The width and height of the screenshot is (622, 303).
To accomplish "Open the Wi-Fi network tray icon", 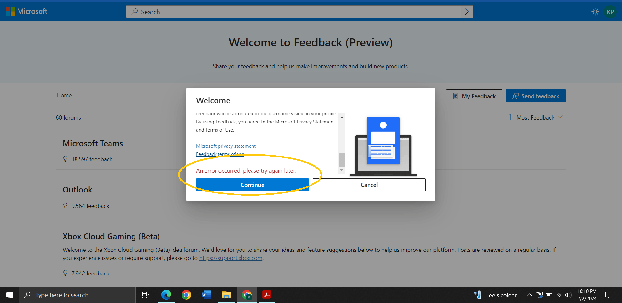I will 559,295.
